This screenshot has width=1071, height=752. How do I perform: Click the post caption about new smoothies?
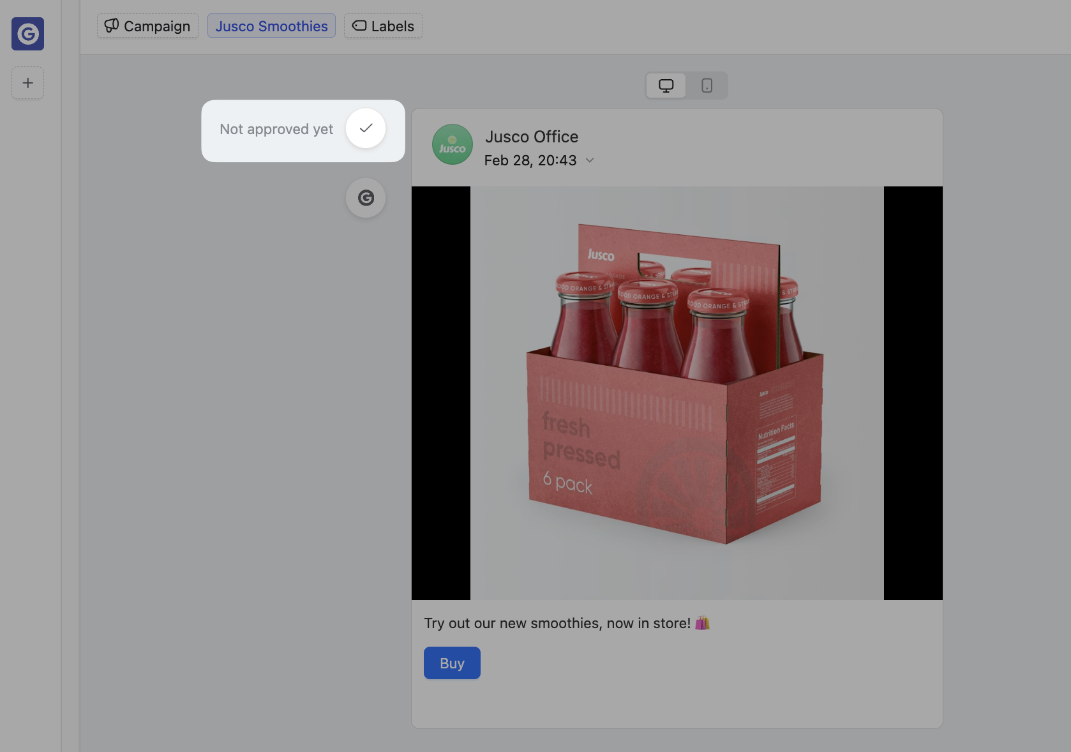point(567,623)
